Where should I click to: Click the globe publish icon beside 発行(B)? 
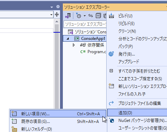[111, 54]
